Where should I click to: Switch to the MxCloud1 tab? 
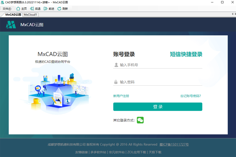click(x=30, y=14)
